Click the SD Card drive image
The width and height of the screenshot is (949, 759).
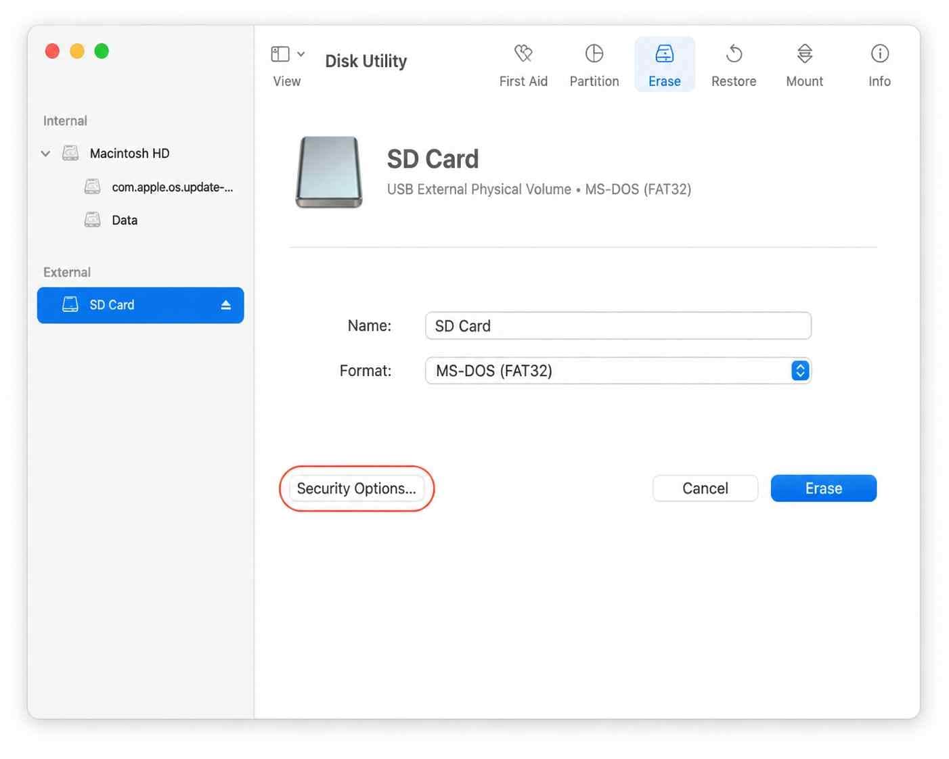329,172
